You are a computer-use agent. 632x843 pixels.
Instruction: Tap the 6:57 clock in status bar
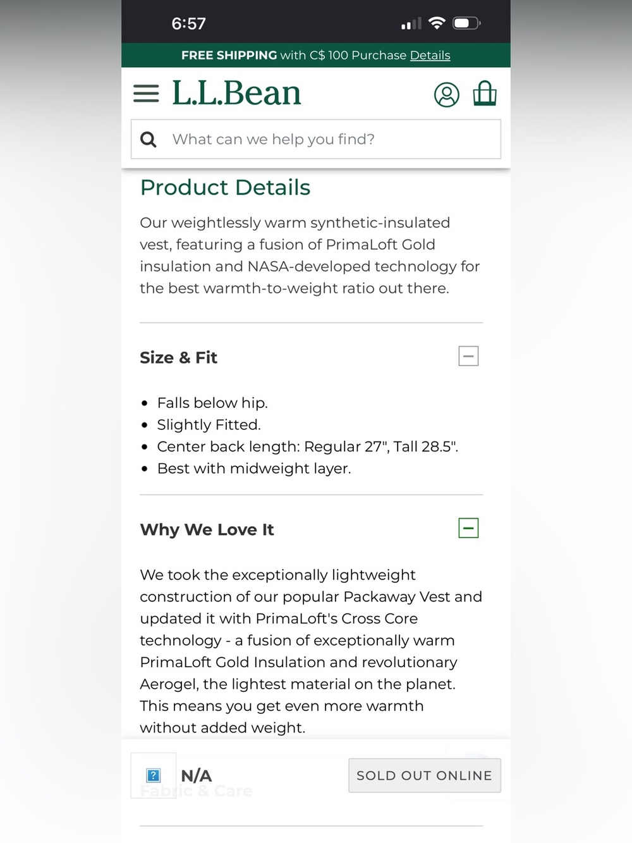click(188, 24)
